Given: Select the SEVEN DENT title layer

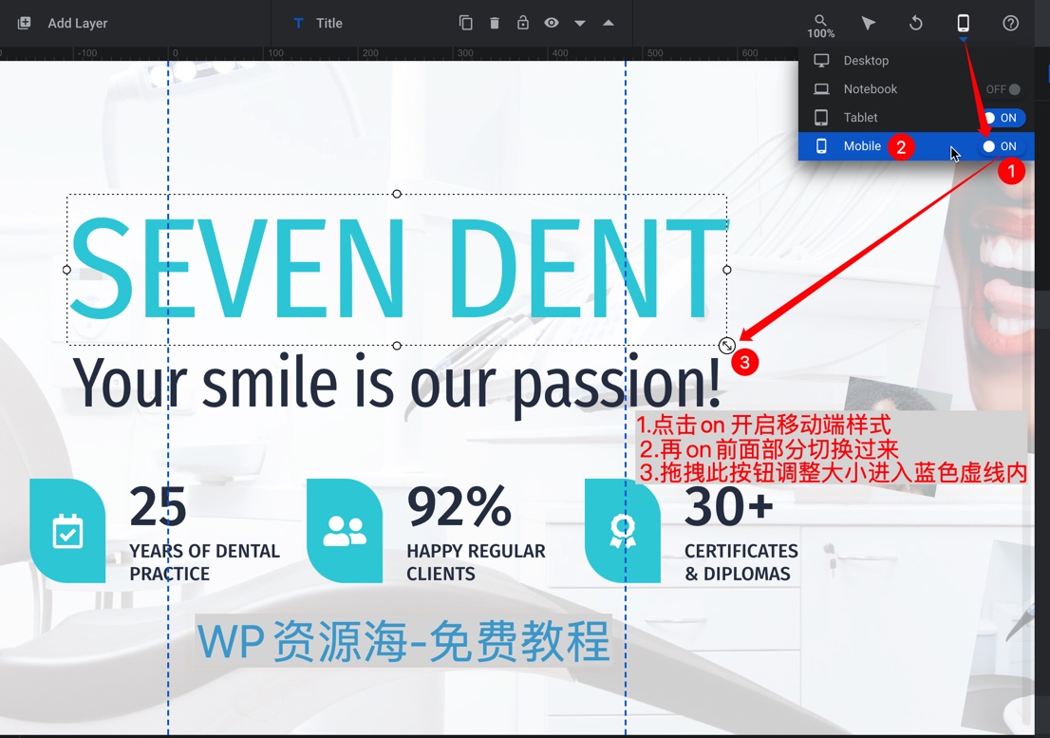Looking at the screenshot, I should (399, 269).
